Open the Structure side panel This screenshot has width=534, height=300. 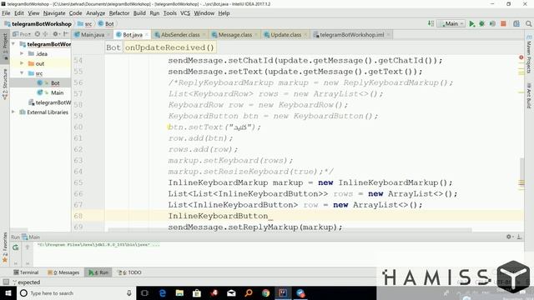5,84
